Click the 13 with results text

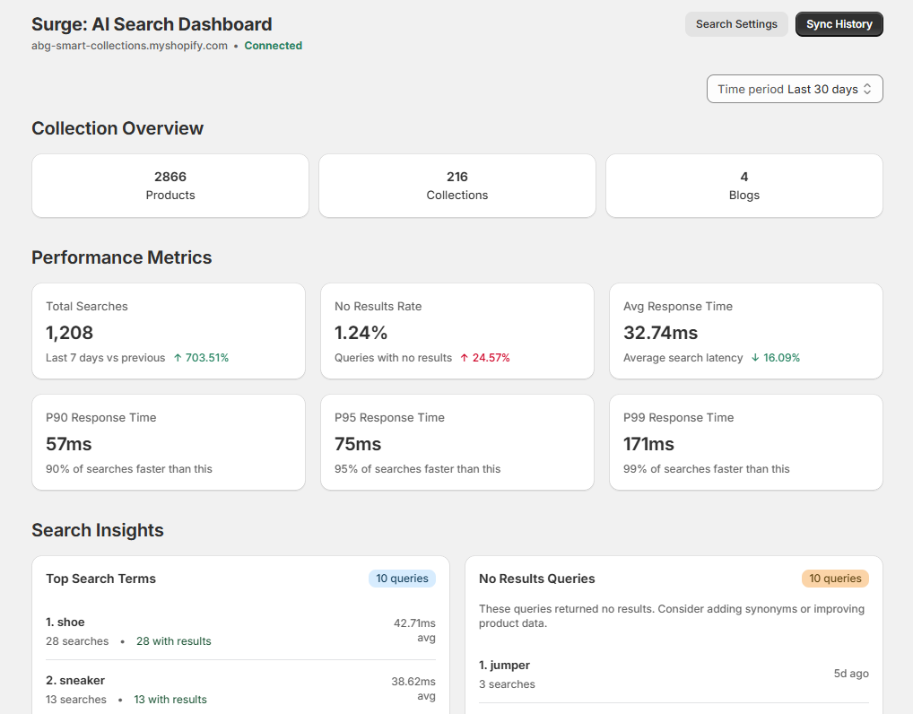pyautogui.click(x=170, y=700)
